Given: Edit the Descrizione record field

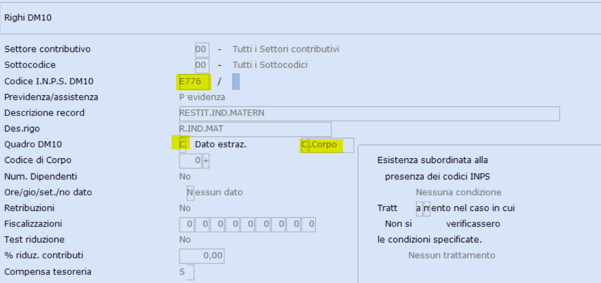Looking at the screenshot, I should 370,113.
